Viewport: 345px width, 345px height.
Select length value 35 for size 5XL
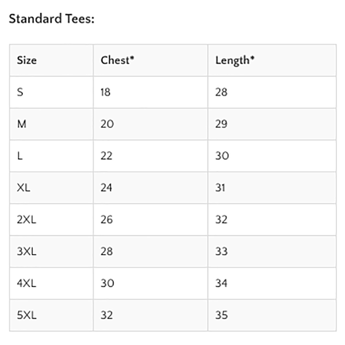tap(221, 315)
